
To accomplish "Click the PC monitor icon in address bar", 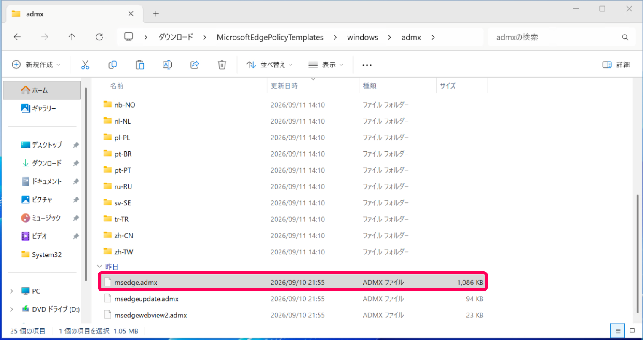I will 129,37.
